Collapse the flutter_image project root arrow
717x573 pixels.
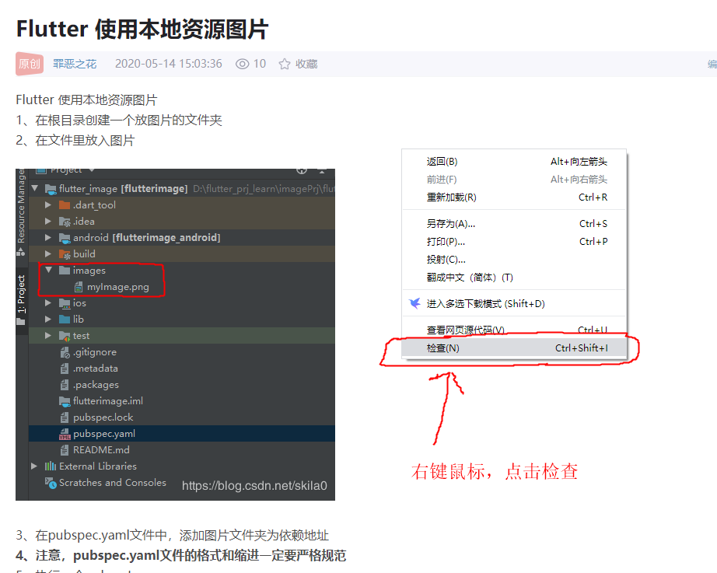pyautogui.click(x=35, y=188)
